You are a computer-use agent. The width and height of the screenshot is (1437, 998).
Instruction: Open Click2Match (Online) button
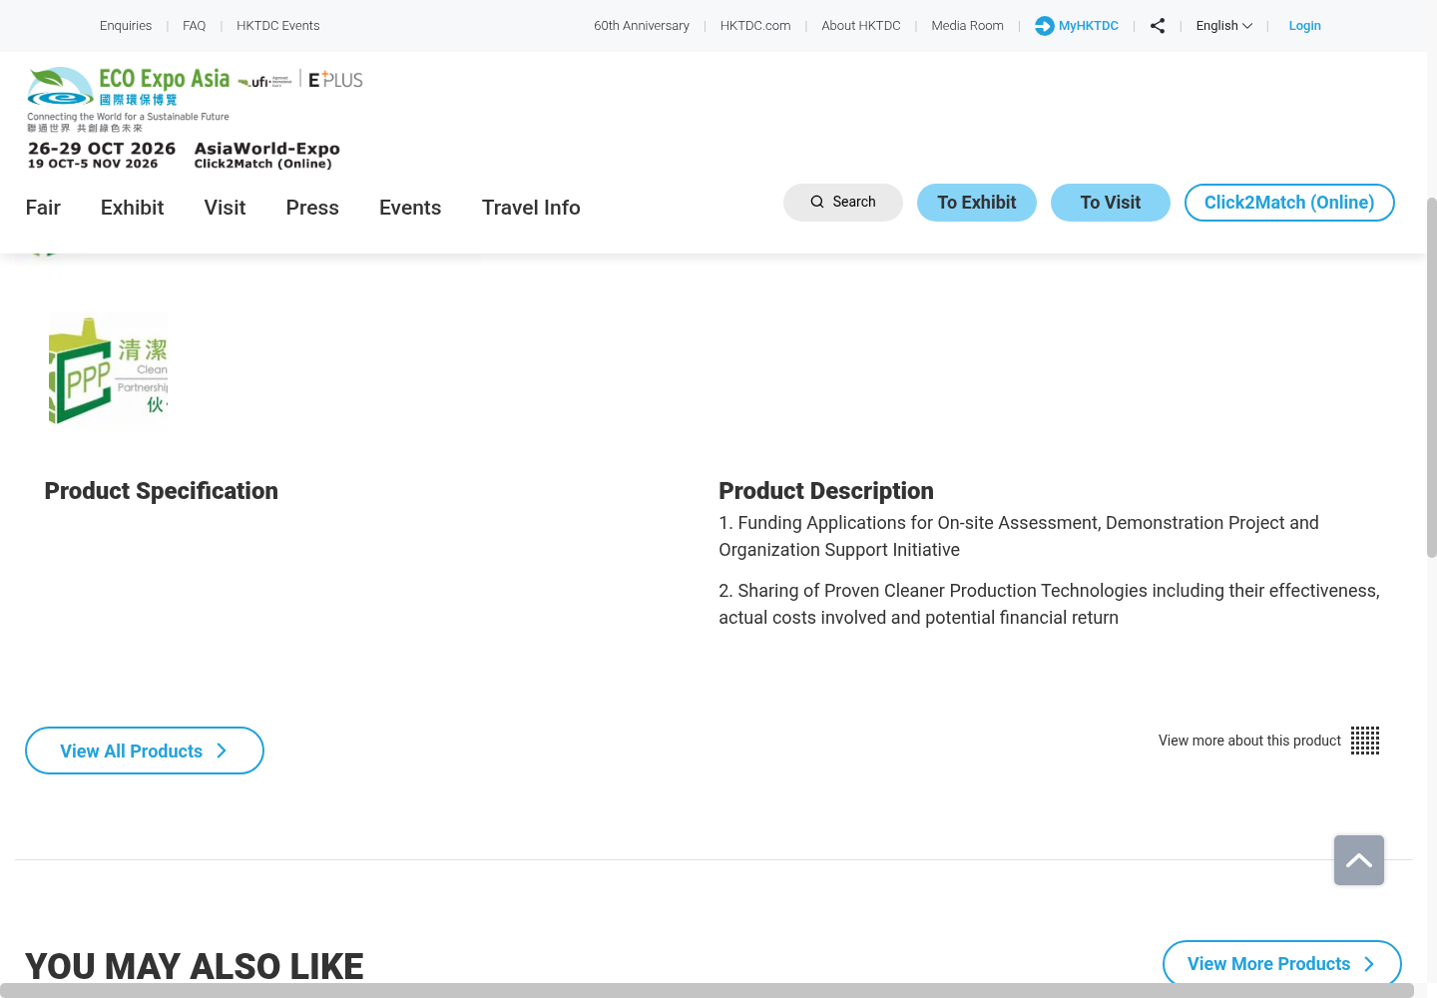(1289, 203)
